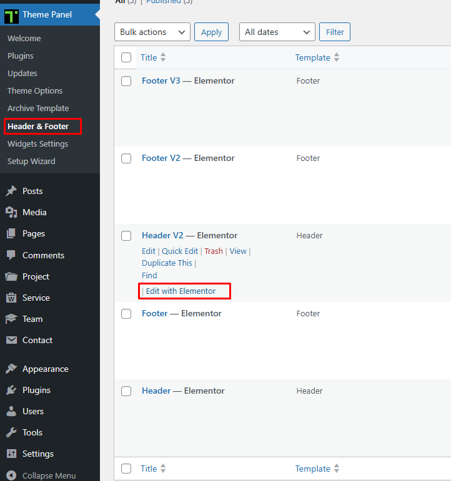Tick the select-all checkbox in table footer
The width and height of the screenshot is (451, 481).
click(126, 469)
